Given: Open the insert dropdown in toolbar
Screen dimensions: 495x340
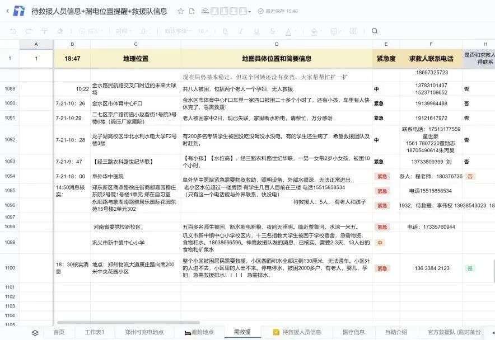Looking at the screenshot, I should point(90,31).
